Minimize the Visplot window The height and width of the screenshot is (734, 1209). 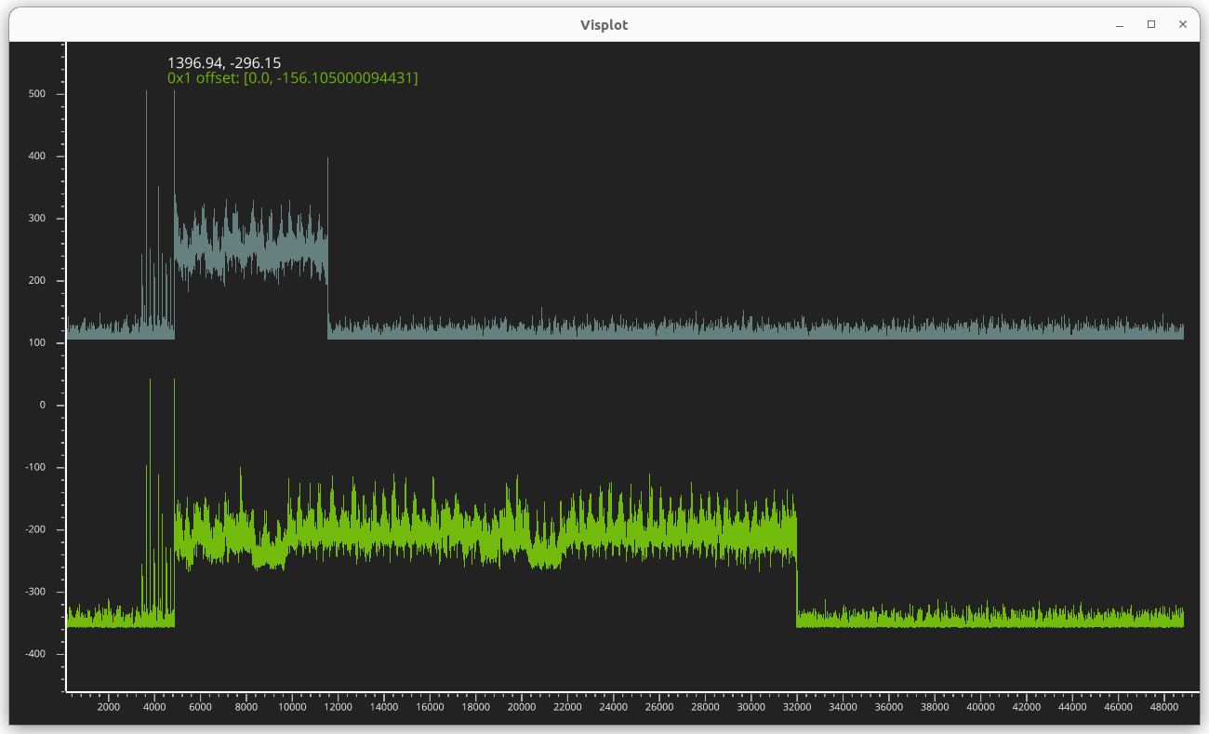click(1120, 24)
